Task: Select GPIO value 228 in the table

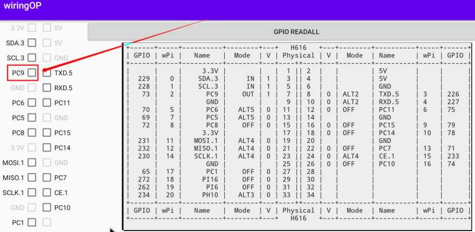Action: 144,87
